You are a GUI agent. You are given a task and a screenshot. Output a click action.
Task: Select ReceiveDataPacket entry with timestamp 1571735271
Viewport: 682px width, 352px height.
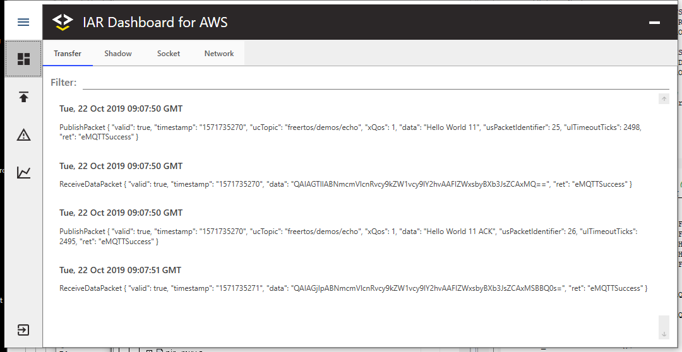pyautogui.click(x=354, y=288)
